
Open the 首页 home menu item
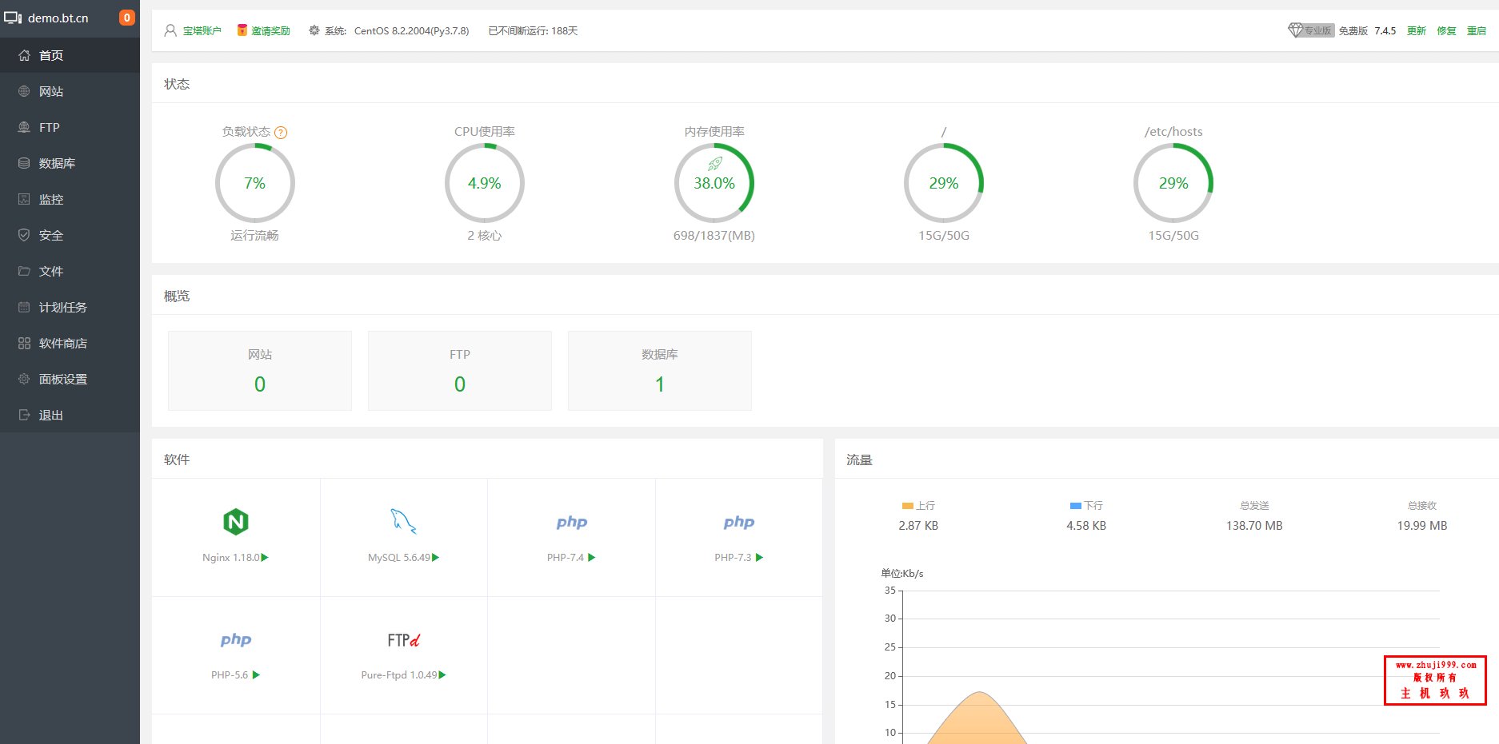click(x=70, y=55)
